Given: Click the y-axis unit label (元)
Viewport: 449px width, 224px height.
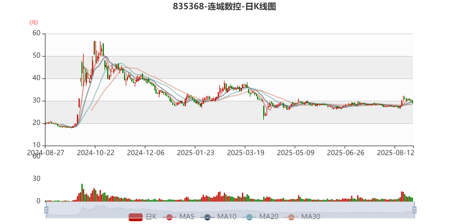Looking at the screenshot, I should [34, 22].
